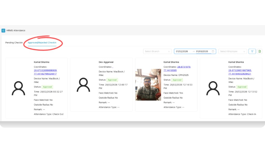Click the filter funnel icon

[x=252, y=51]
